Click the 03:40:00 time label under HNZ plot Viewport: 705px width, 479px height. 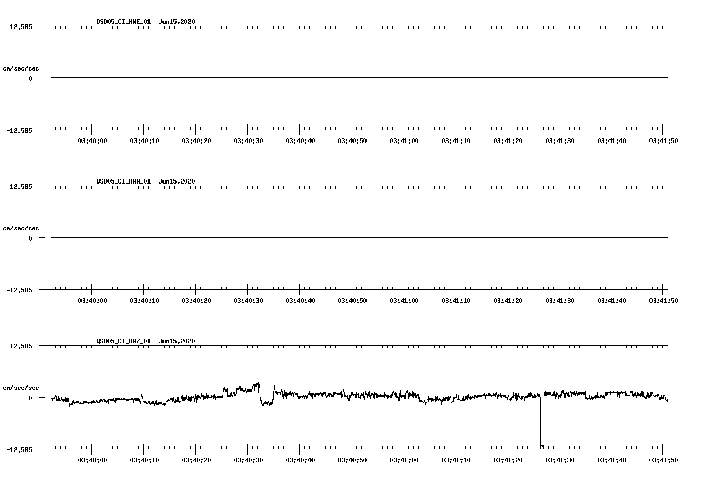tap(92, 460)
